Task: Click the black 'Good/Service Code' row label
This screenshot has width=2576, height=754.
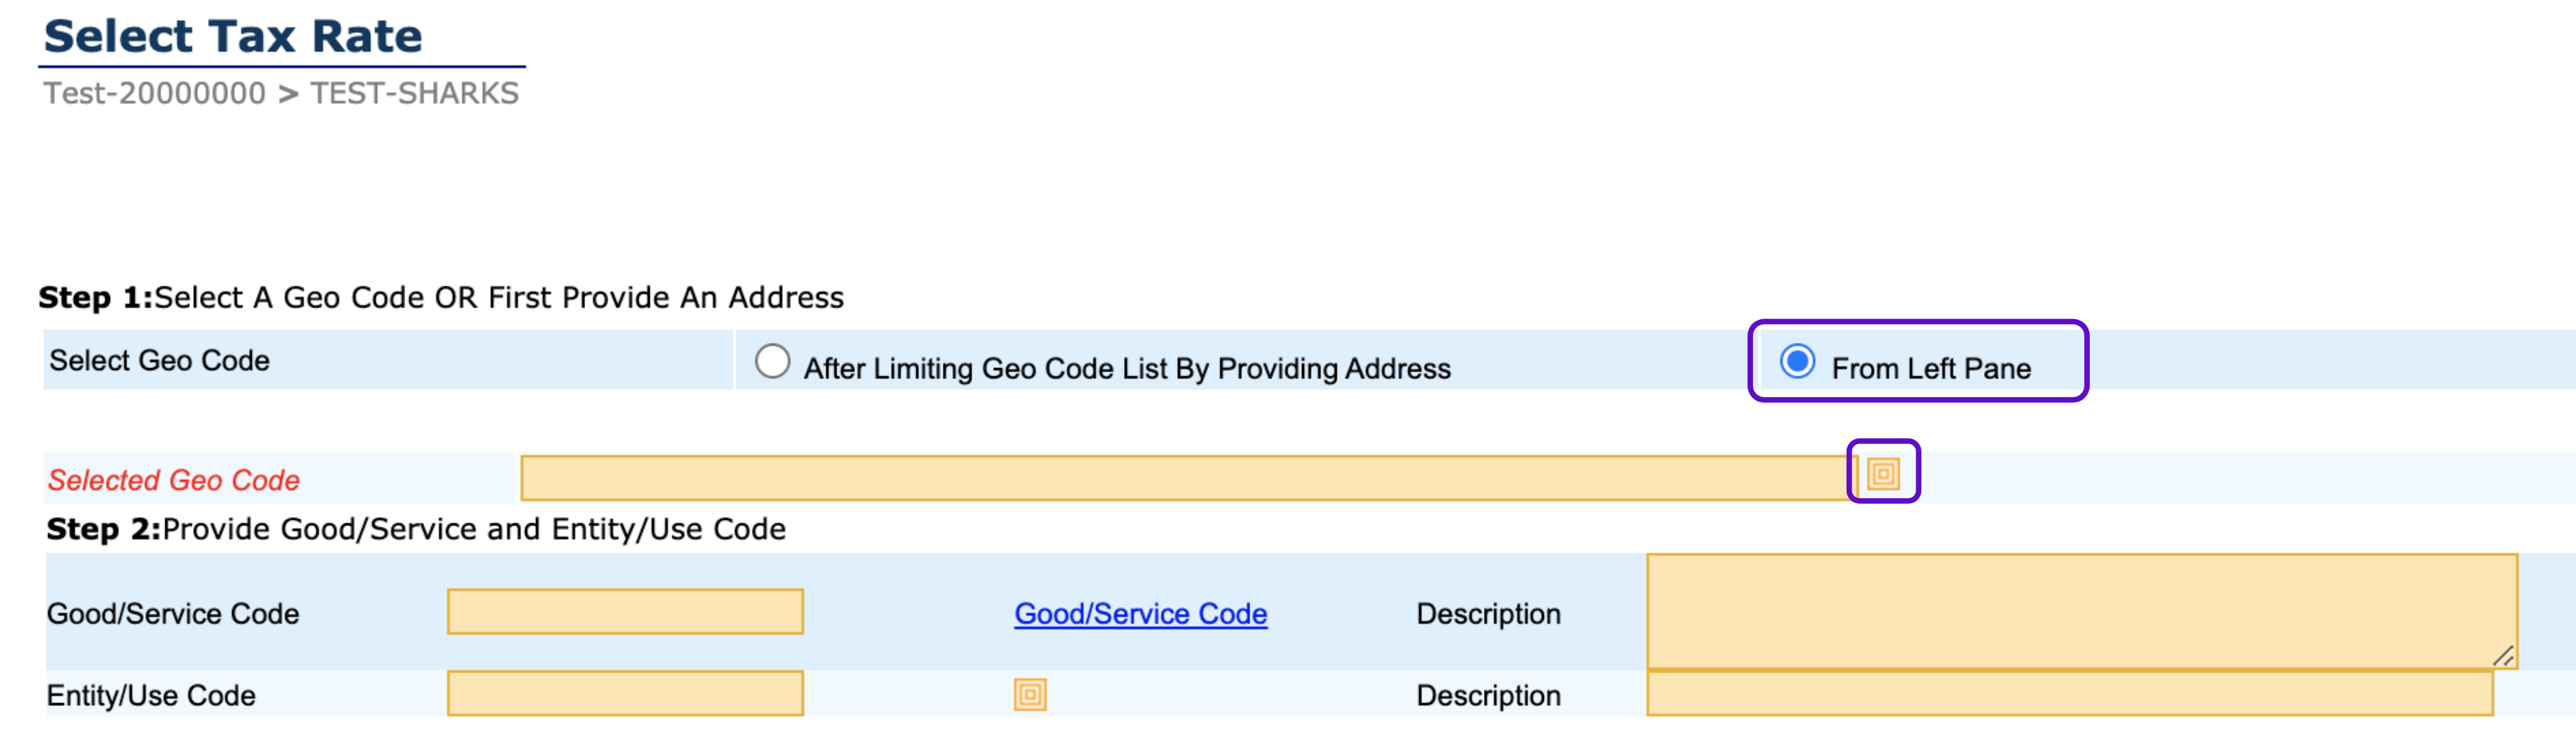Action: point(173,613)
